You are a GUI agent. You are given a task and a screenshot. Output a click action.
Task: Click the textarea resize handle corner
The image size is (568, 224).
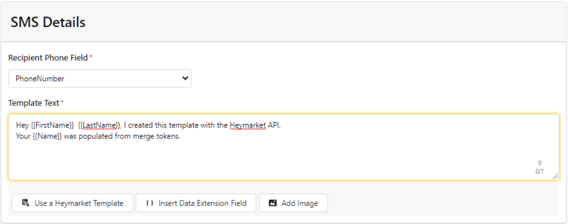[554, 176]
